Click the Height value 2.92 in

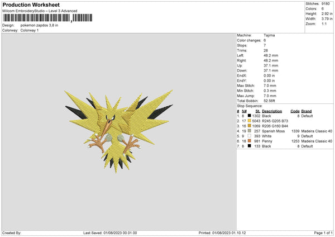[x=327, y=13]
